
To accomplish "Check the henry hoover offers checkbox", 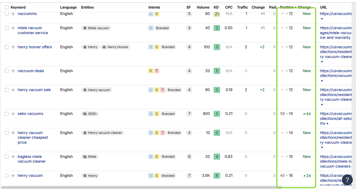I will 7,47.
